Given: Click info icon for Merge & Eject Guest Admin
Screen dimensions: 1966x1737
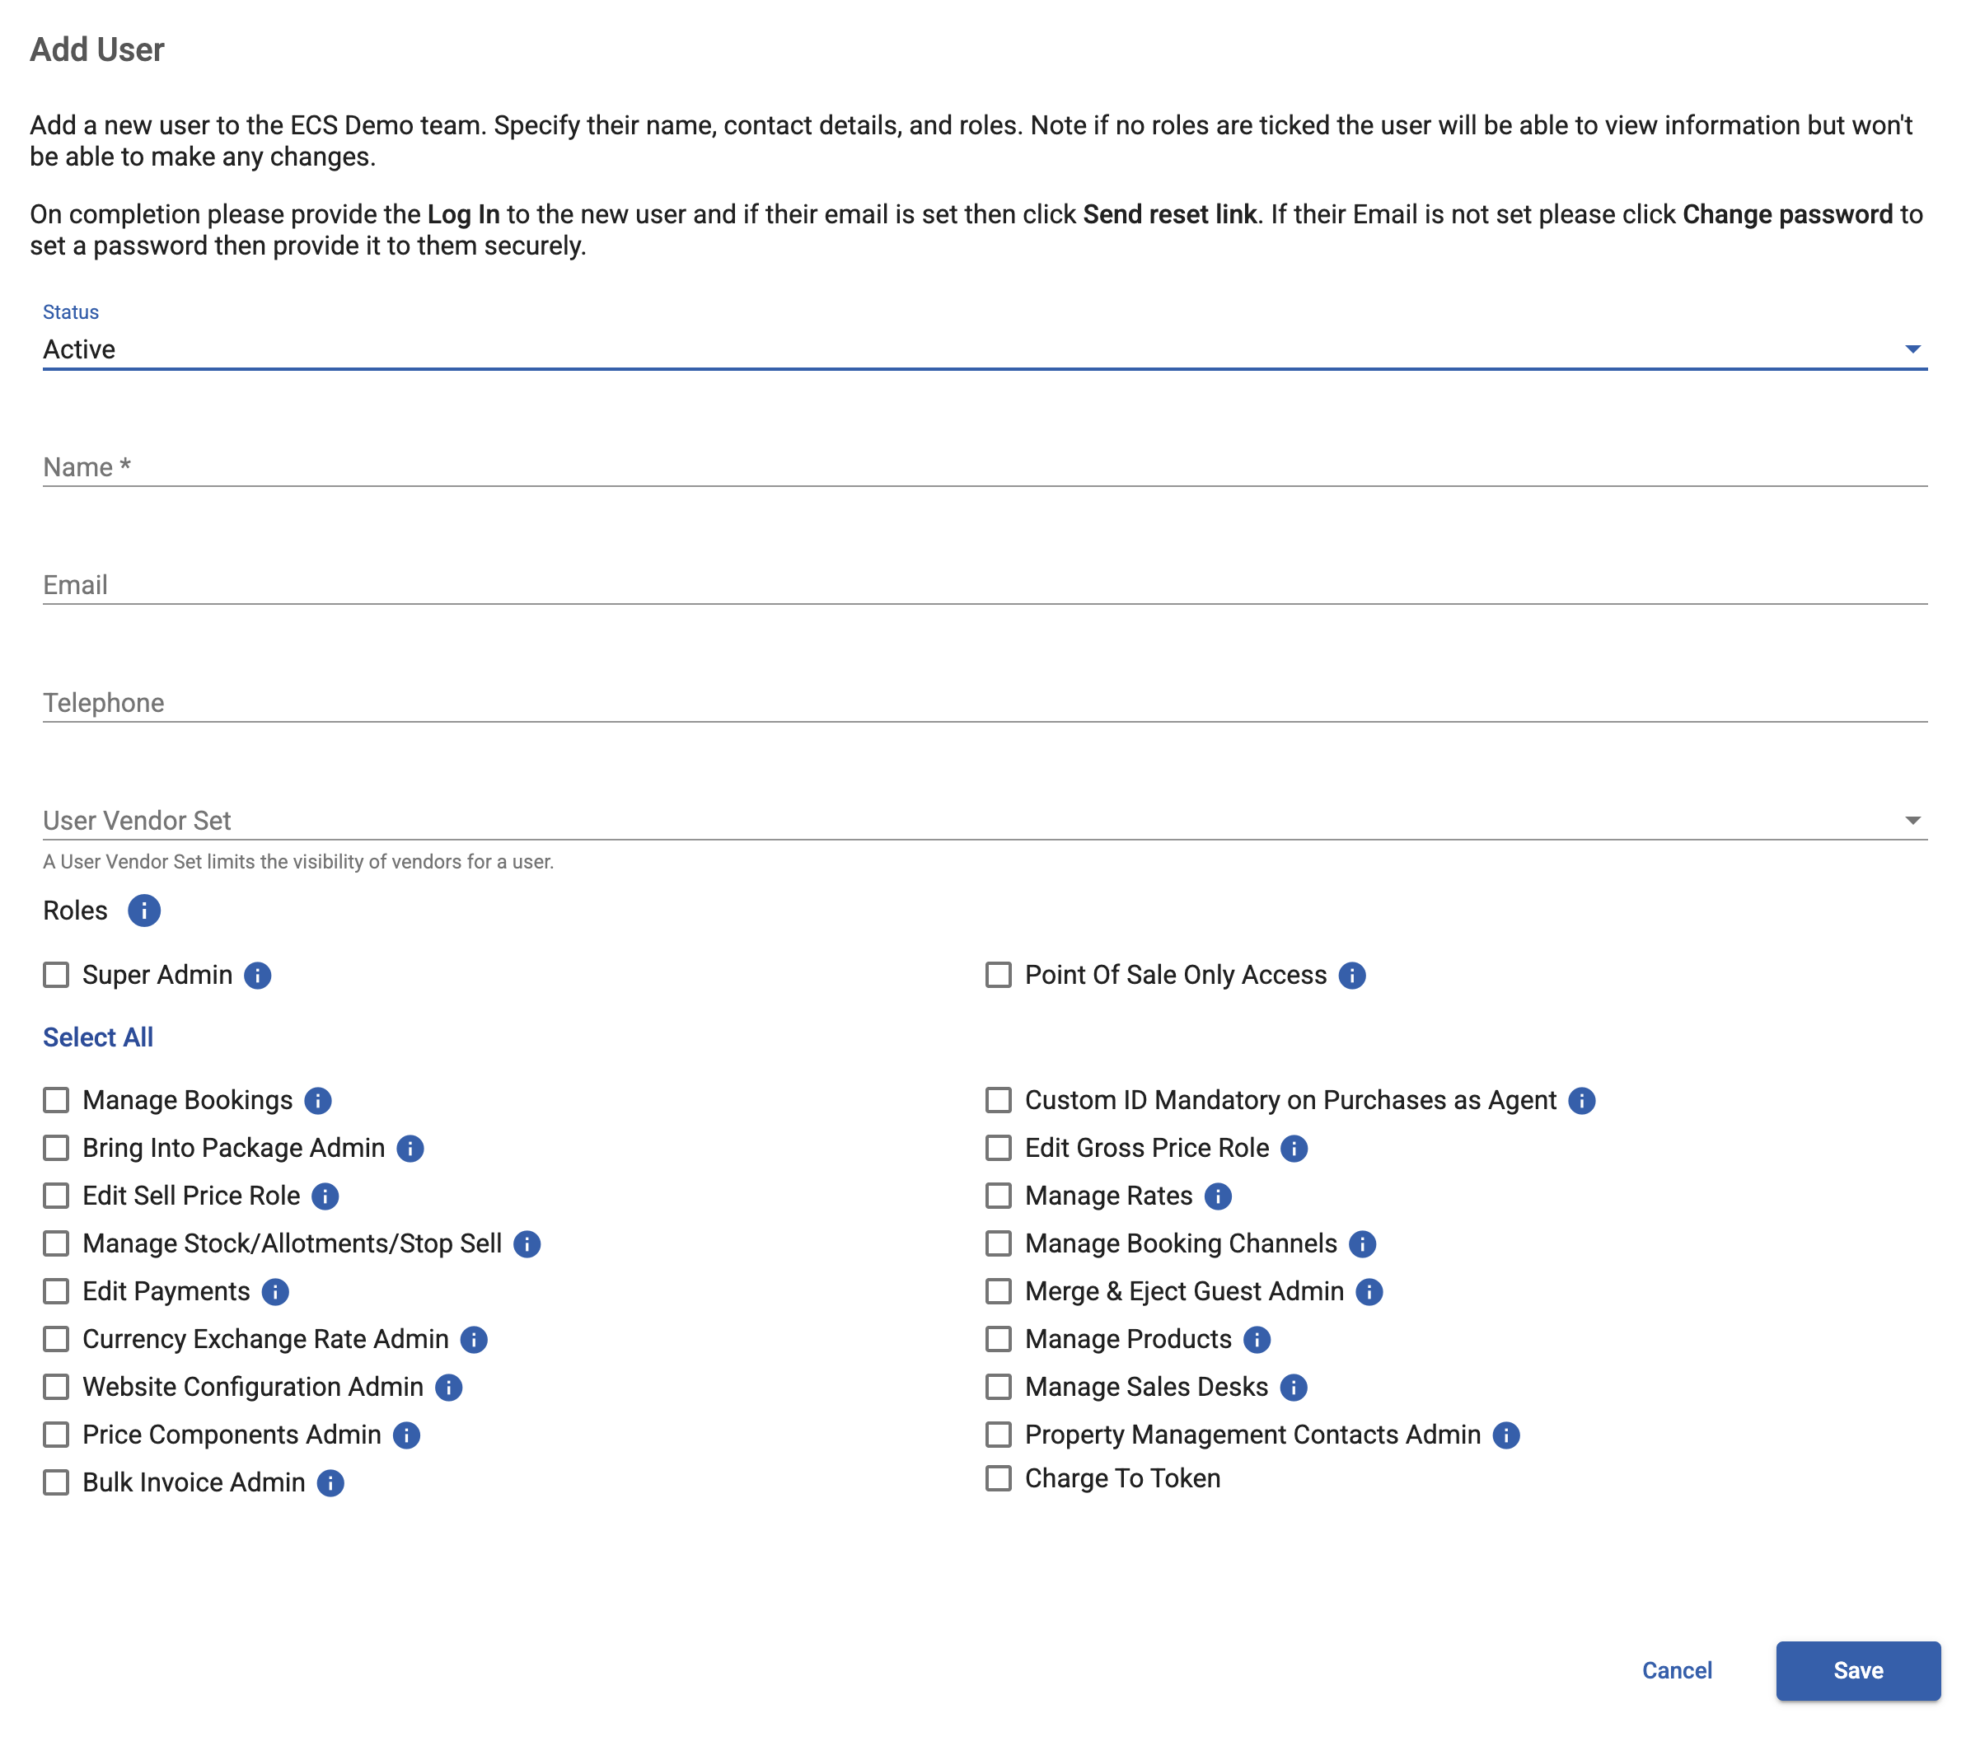Looking at the screenshot, I should tap(1369, 1292).
